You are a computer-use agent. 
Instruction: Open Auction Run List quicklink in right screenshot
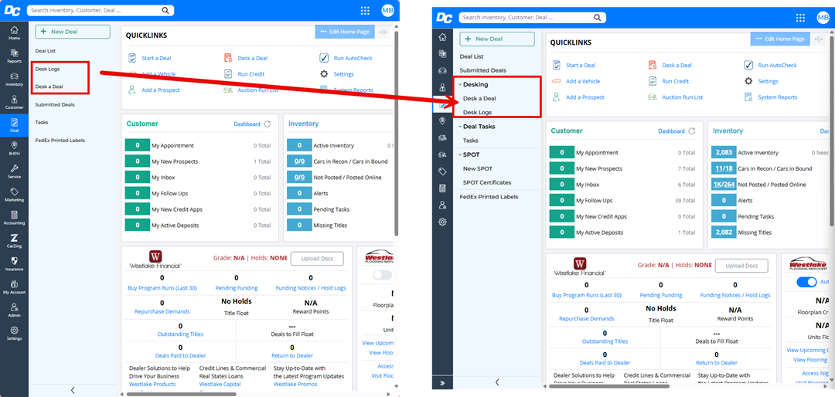coord(675,97)
